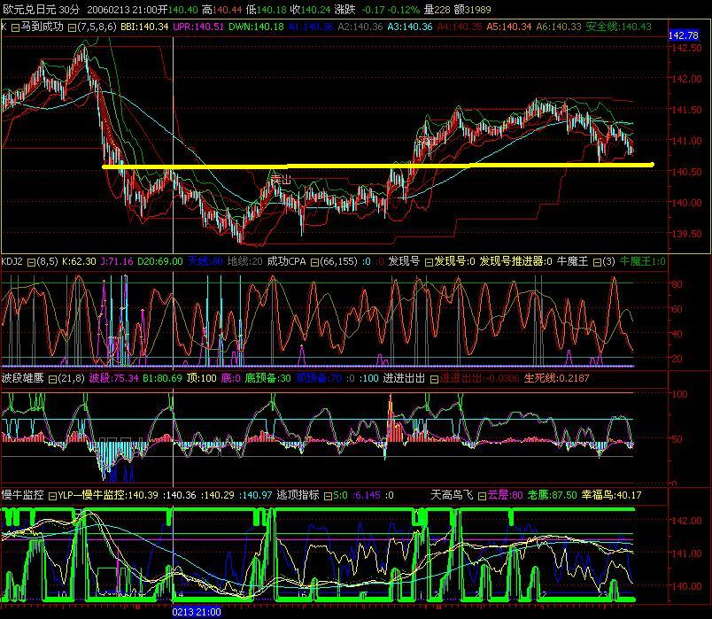Image resolution: width=712 pixels, height=619 pixels.
Task: Select the DWN:140.18 reading
Action: pos(256,27)
